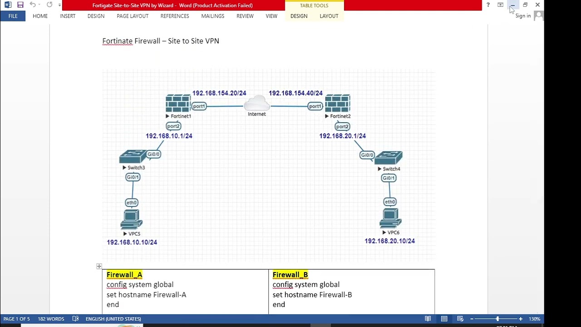The image size is (581, 327).
Task: Click 'end' line in Firewall_B cell
Action: pos(279,305)
